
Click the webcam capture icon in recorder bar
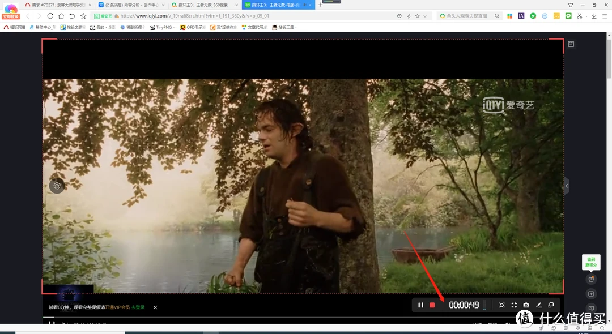coord(501,305)
